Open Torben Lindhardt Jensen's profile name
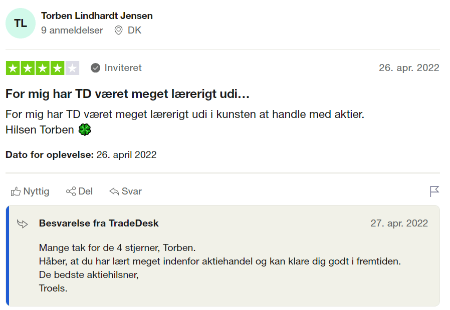The image size is (450, 310). coord(97,15)
